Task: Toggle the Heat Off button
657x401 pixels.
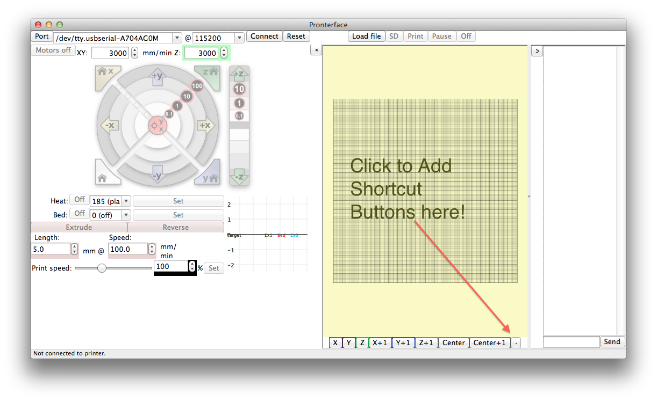Action: pos(80,200)
